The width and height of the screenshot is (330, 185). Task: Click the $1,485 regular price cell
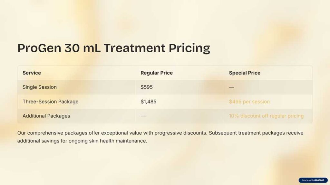pyautogui.click(x=148, y=101)
